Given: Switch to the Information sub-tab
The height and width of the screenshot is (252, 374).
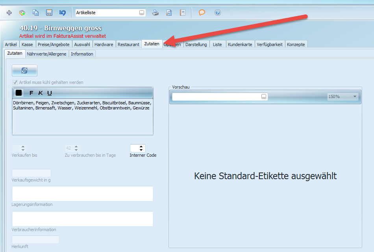Looking at the screenshot, I should (82, 54).
